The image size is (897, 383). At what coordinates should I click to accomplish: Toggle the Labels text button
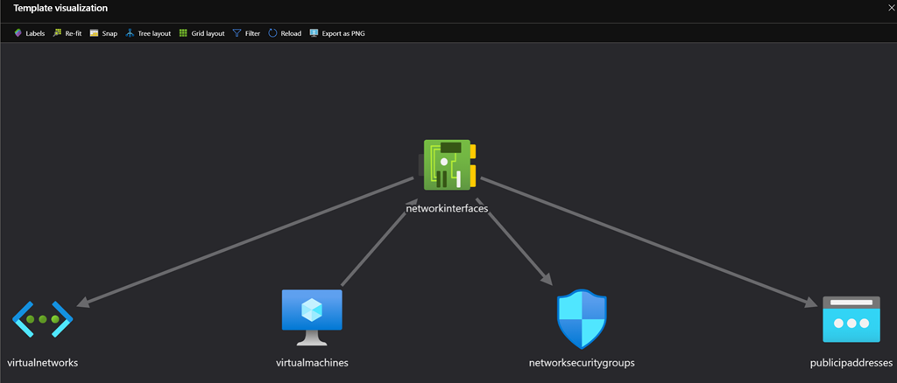pos(35,34)
